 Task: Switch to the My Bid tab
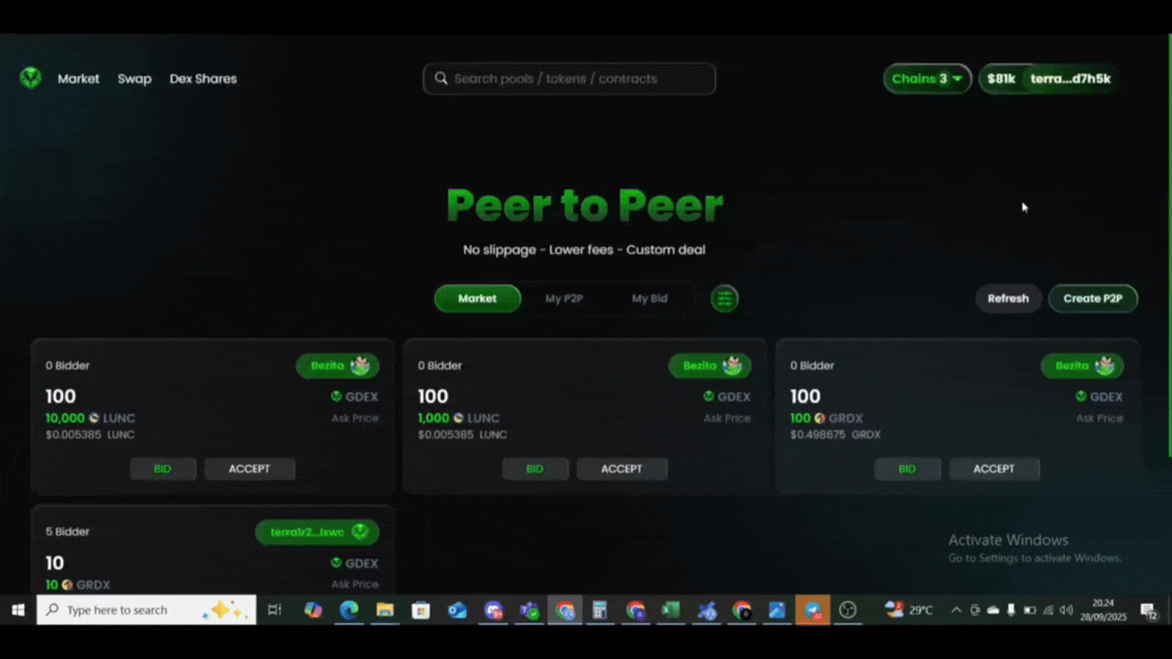coord(650,299)
